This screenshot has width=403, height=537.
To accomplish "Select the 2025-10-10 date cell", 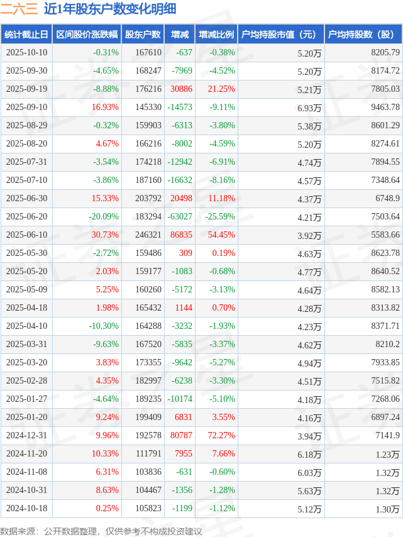I will (x=26, y=53).
